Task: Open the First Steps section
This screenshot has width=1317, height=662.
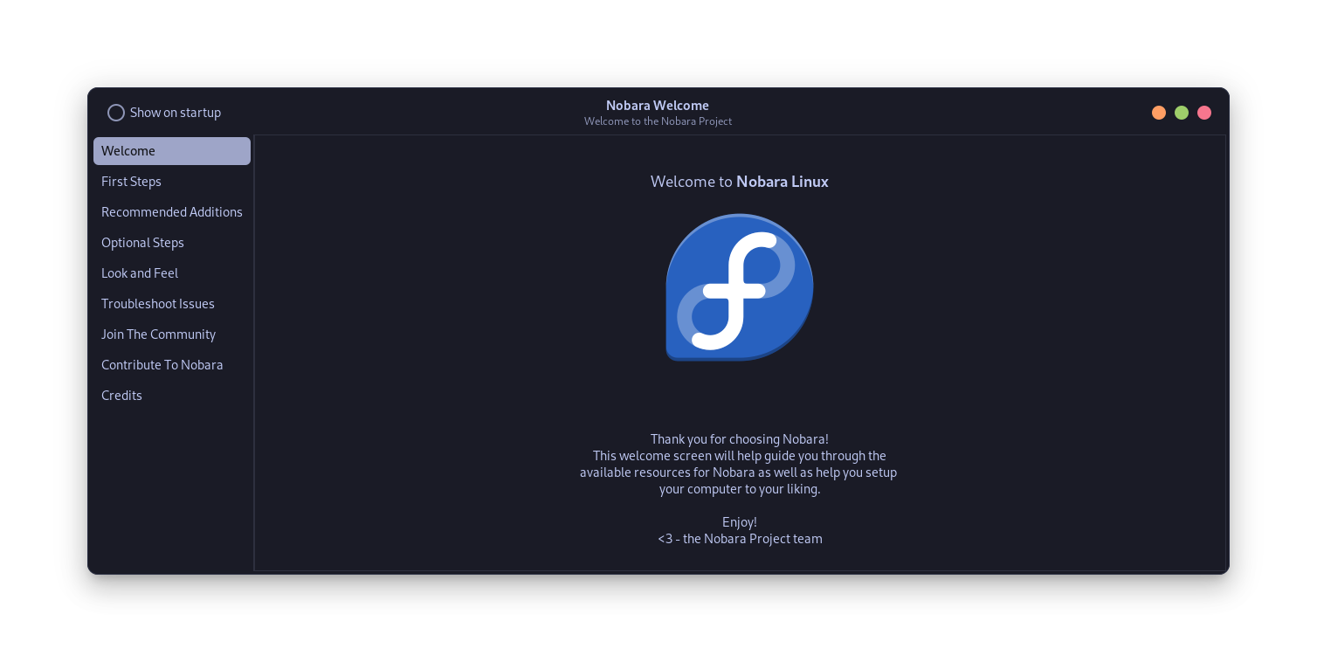Action: pos(131,181)
